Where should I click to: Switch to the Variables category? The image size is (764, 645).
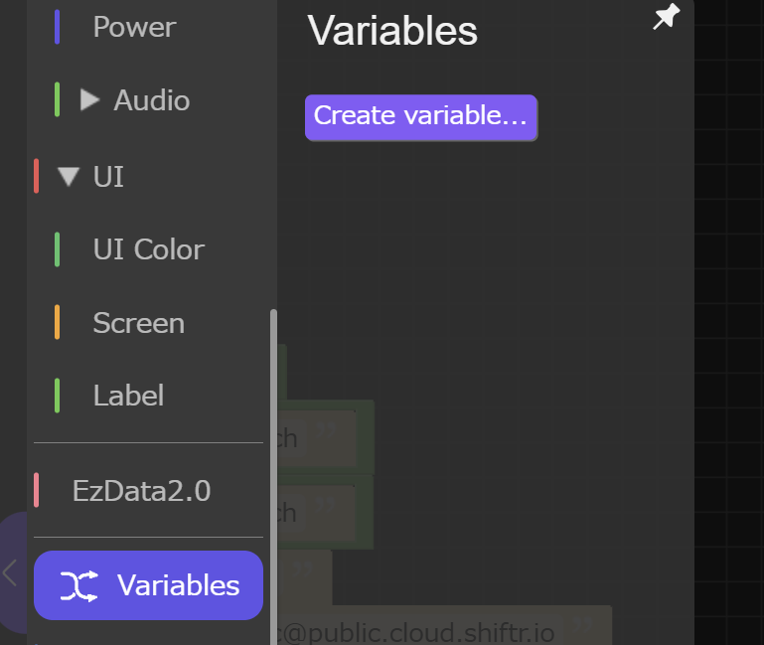tap(178, 585)
